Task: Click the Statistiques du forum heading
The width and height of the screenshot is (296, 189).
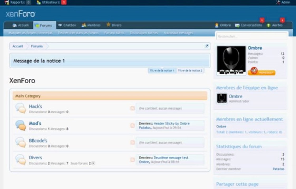Action: (x=239, y=146)
